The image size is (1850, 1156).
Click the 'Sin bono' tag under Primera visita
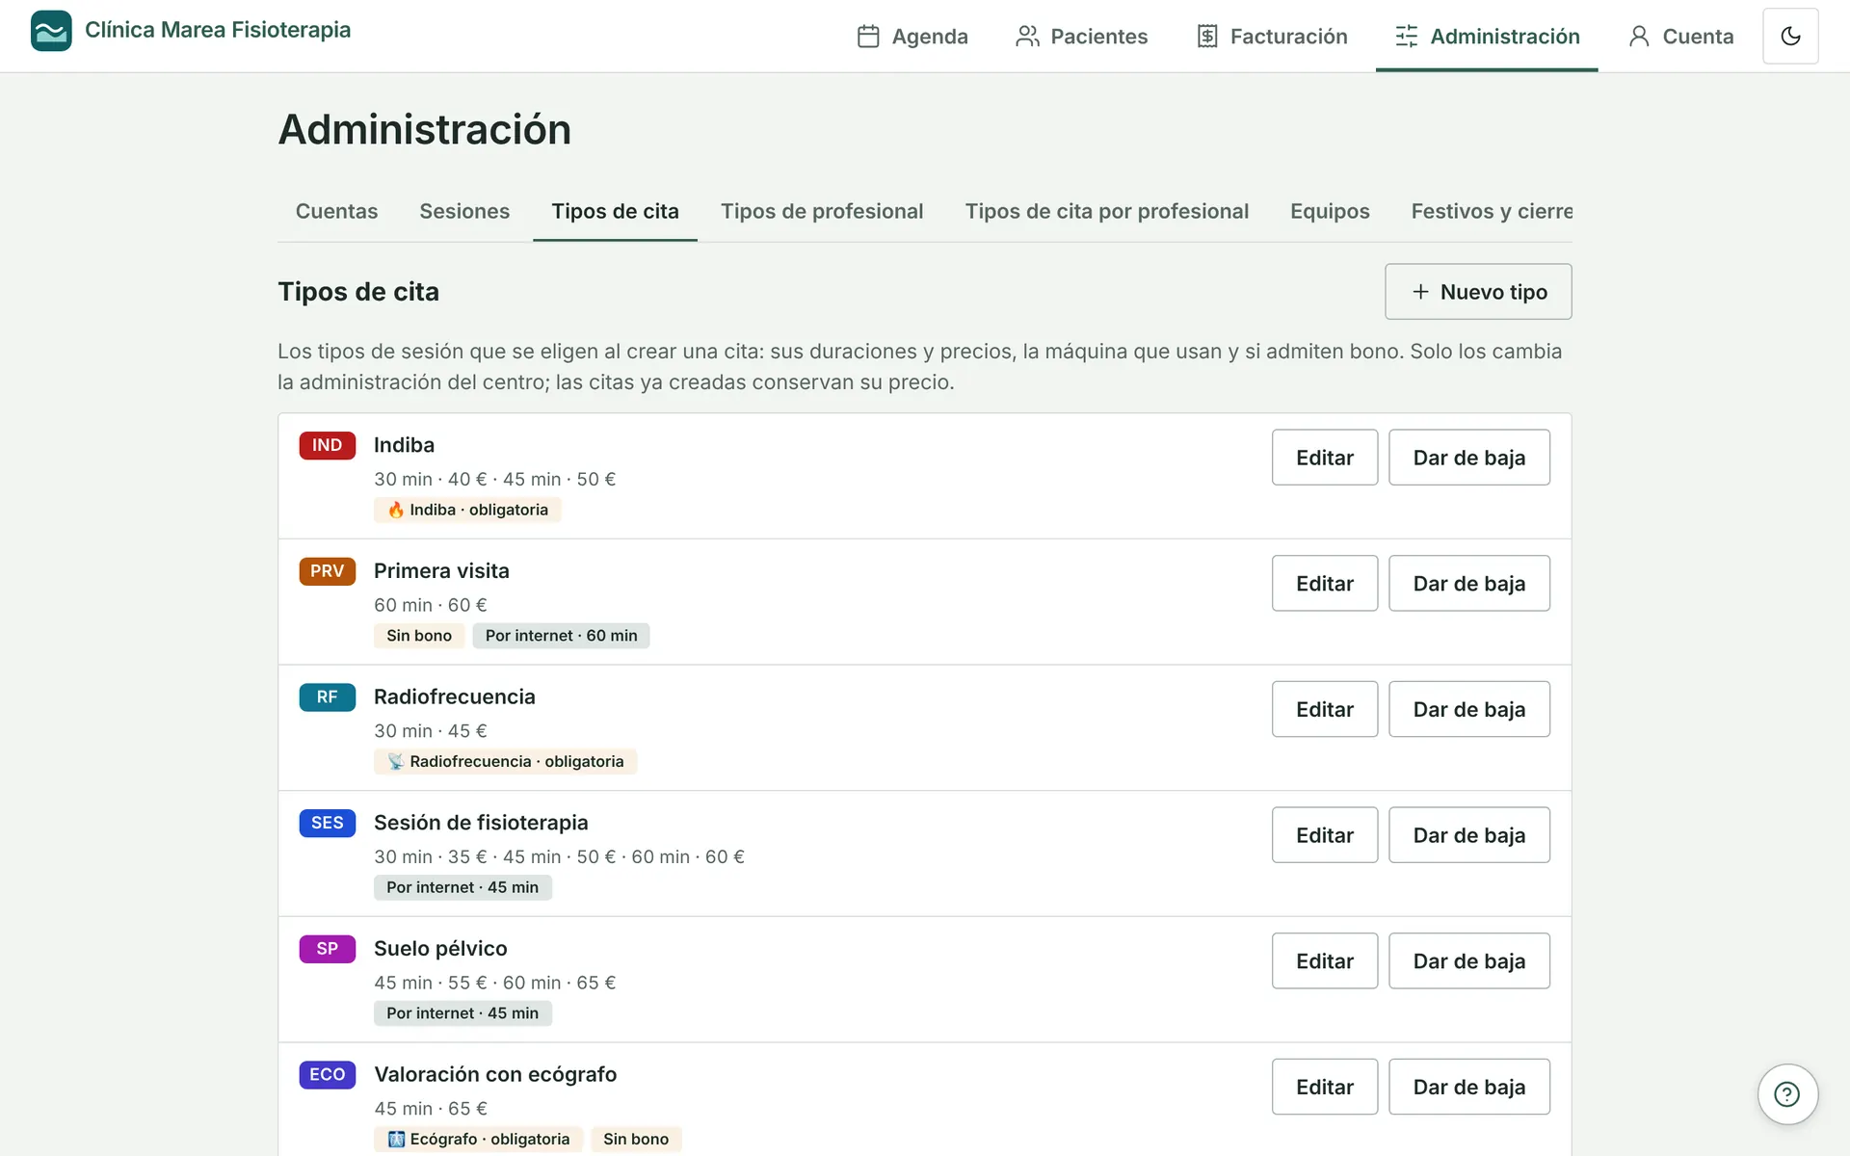pyautogui.click(x=419, y=636)
